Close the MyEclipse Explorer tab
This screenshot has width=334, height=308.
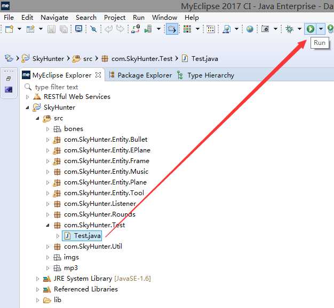[98, 75]
